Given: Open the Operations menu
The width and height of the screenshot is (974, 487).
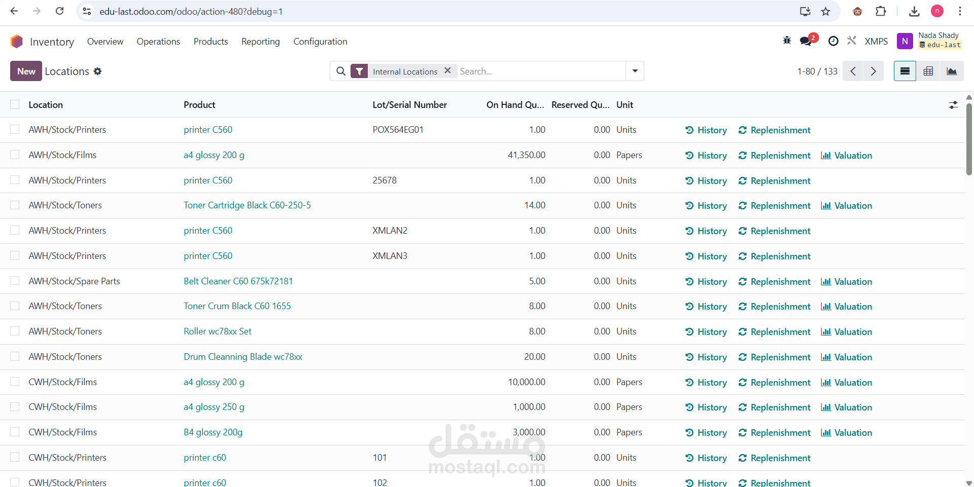Looking at the screenshot, I should [158, 42].
